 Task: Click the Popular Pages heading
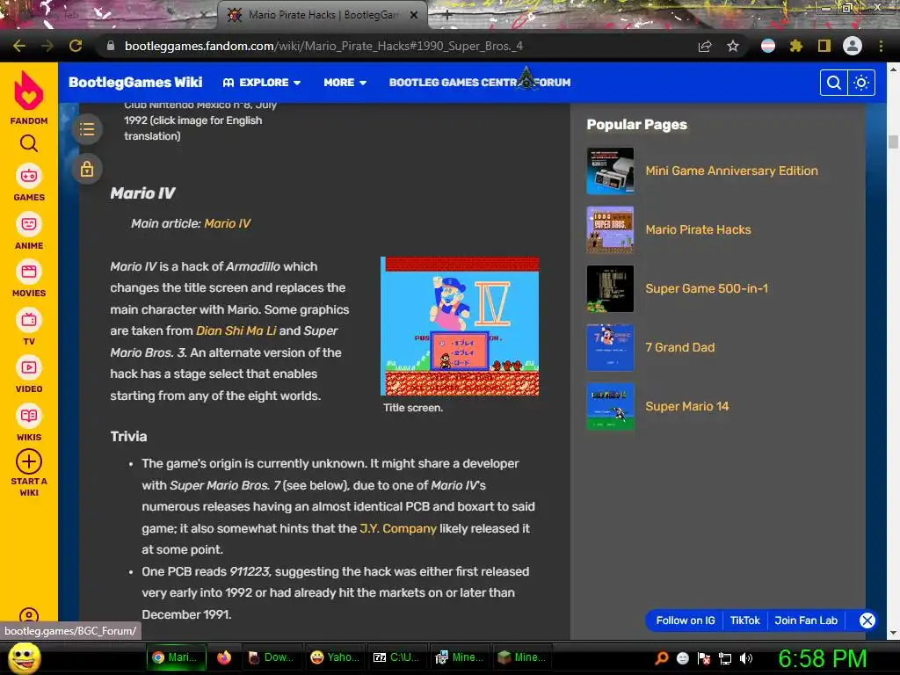pyautogui.click(x=636, y=125)
